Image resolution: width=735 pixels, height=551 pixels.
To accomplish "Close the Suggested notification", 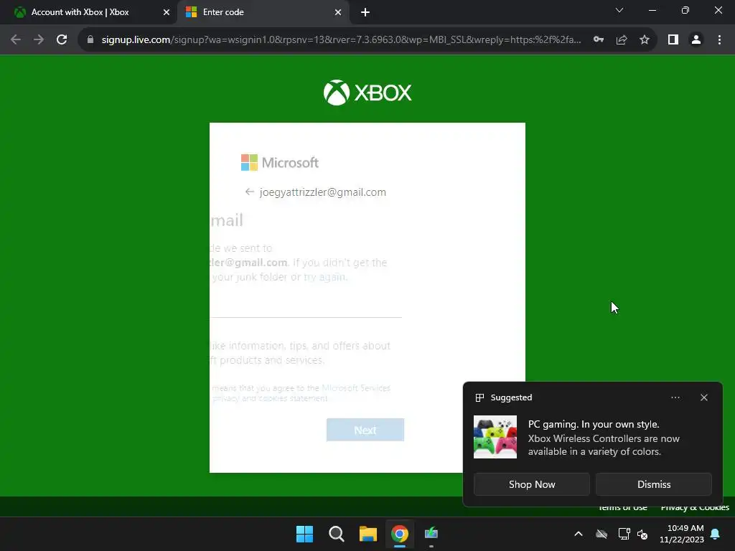I will point(704,397).
